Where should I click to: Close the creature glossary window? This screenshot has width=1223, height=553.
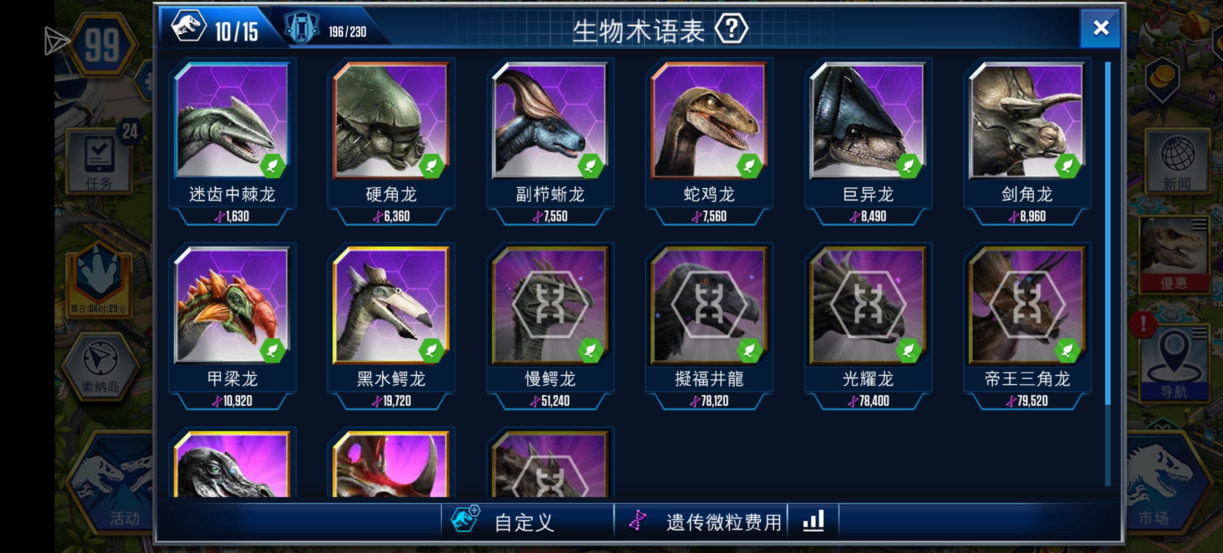(1101, 29)
